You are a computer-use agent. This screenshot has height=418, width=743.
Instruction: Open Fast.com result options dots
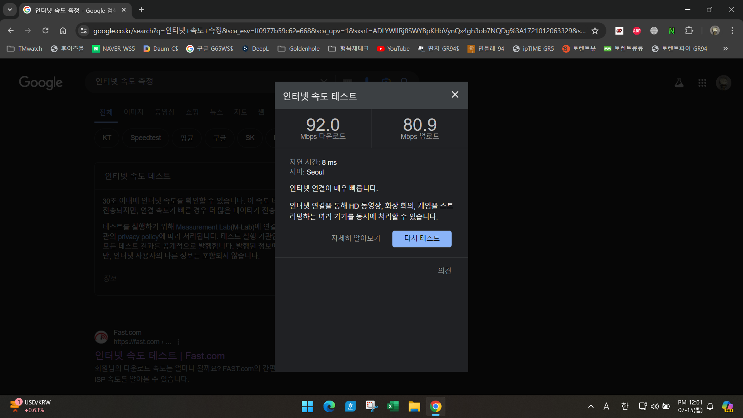[x=178, y=342]
